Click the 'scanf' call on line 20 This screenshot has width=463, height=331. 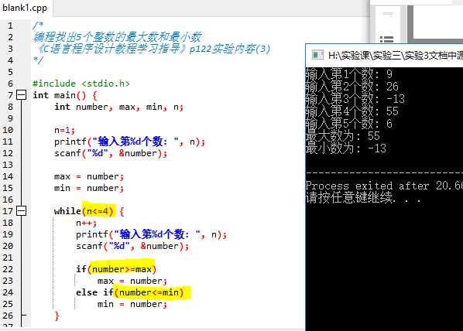pos(132,246)
